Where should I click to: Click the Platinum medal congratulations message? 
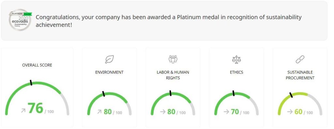[169, 21]
